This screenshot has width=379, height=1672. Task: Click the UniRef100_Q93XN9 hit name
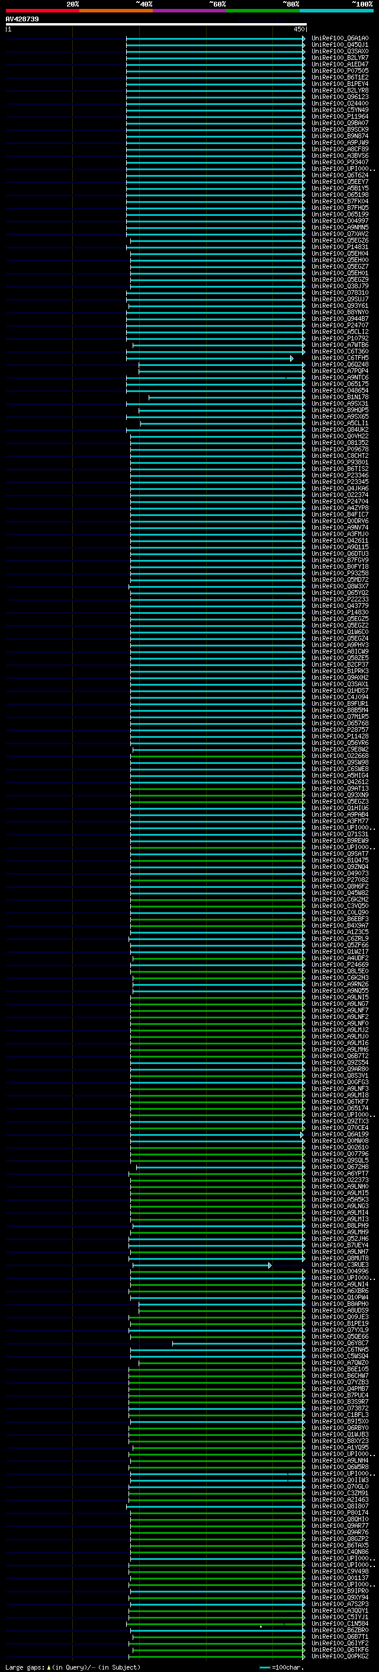tap(340, 794)
